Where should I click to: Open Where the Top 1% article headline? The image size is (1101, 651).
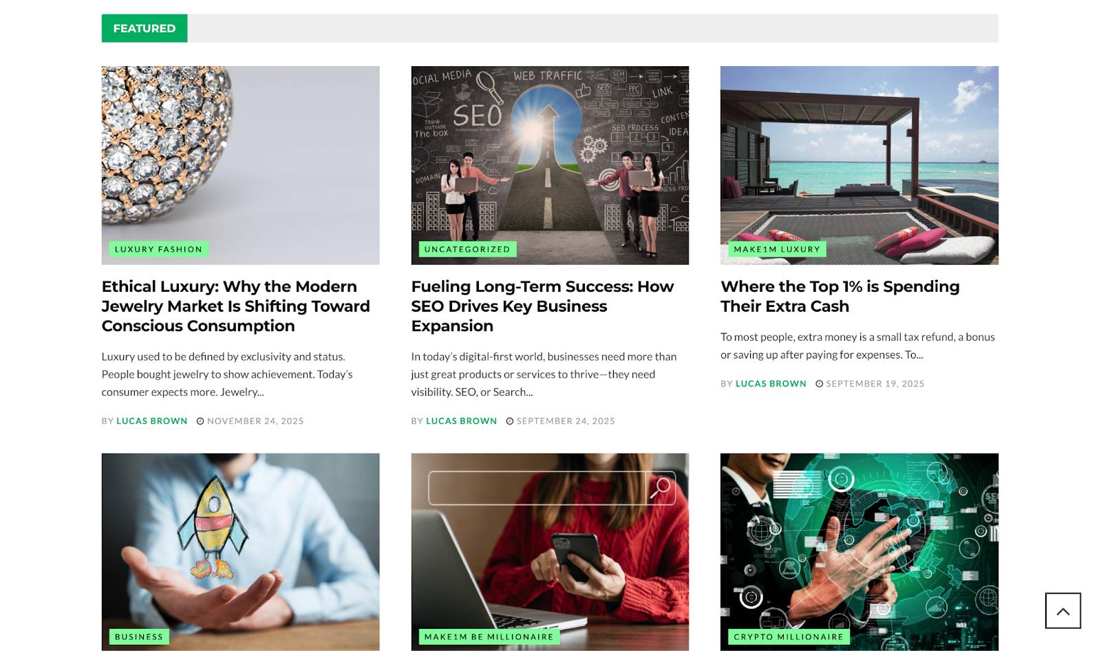(840, 297)
